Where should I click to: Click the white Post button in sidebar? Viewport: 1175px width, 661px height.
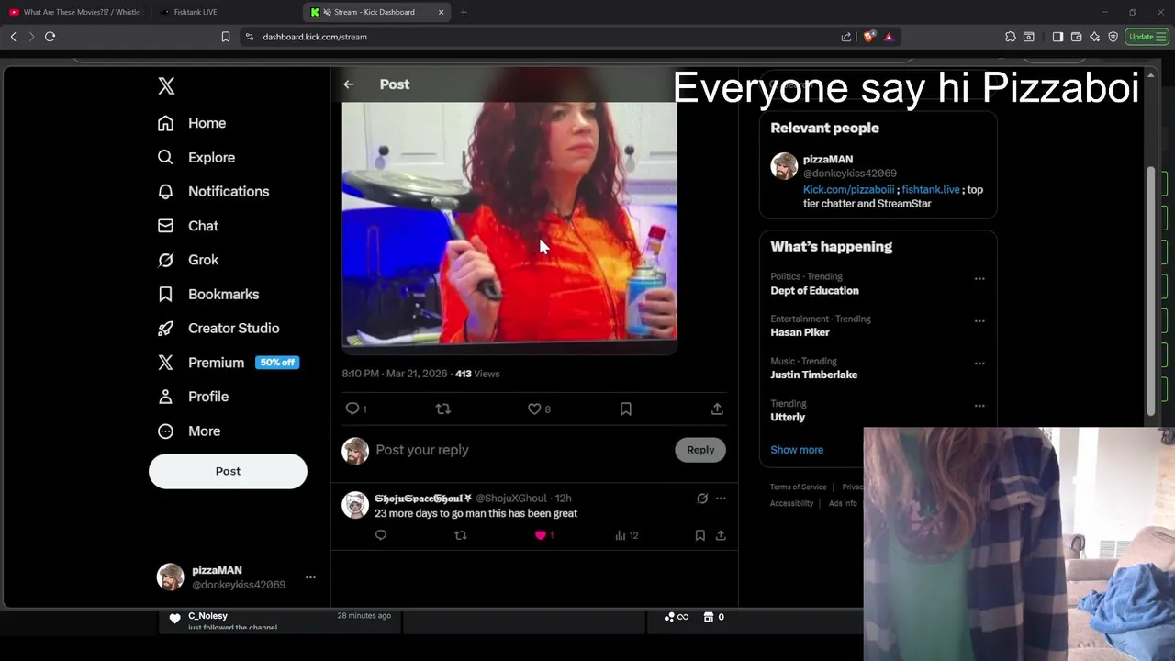[x=228, y=471]
